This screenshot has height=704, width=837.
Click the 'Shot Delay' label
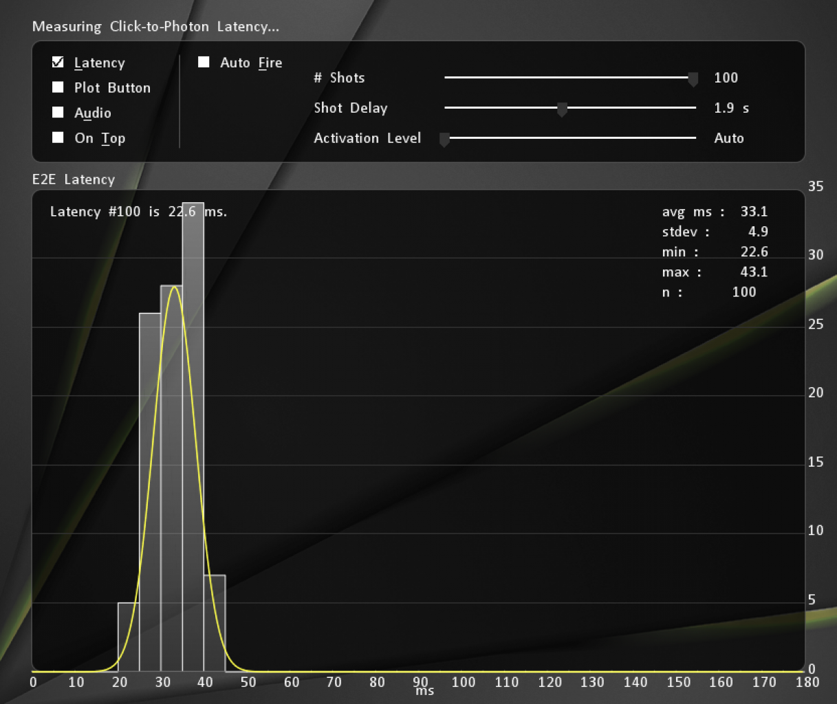click(x=351, y=108)
